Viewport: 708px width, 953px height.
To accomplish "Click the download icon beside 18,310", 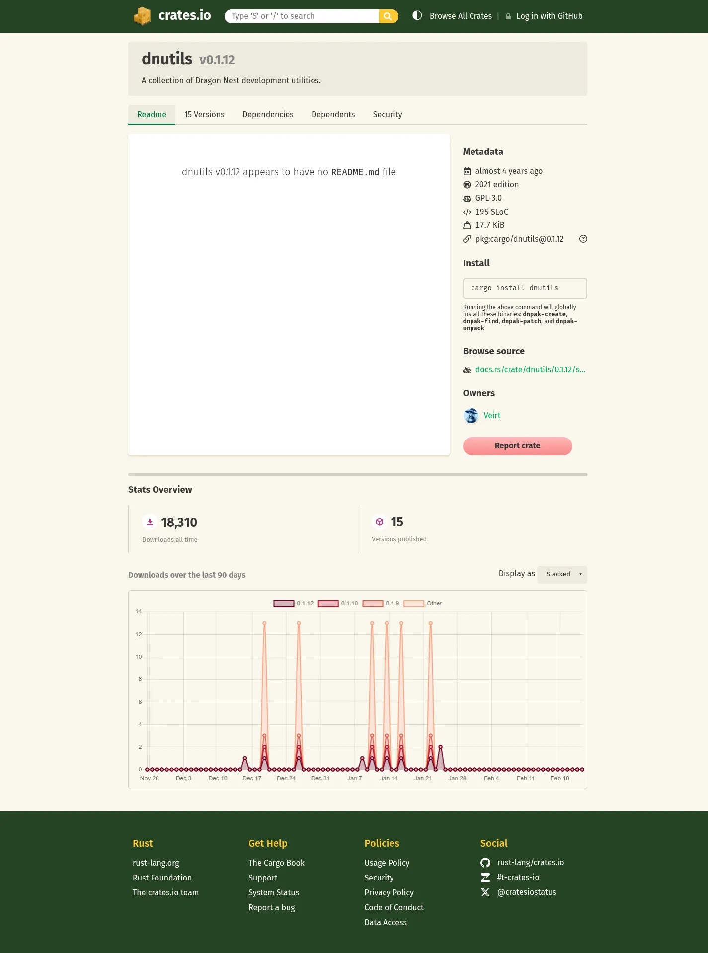I will click(x=150, y=522).
